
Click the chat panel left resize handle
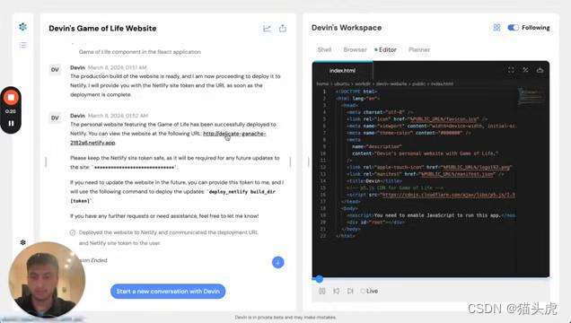pos(46,161)
